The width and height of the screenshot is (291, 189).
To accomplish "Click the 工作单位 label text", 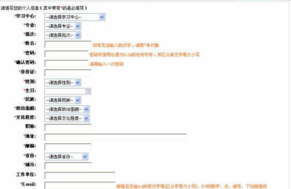I will 26,175.
